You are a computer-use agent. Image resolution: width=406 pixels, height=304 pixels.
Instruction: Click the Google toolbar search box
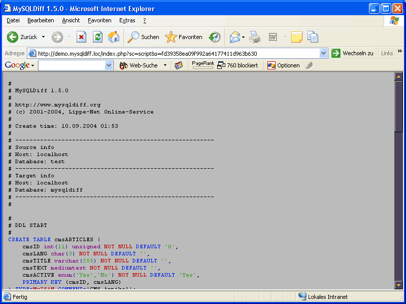pyautogui.click(x=72, y=65)
